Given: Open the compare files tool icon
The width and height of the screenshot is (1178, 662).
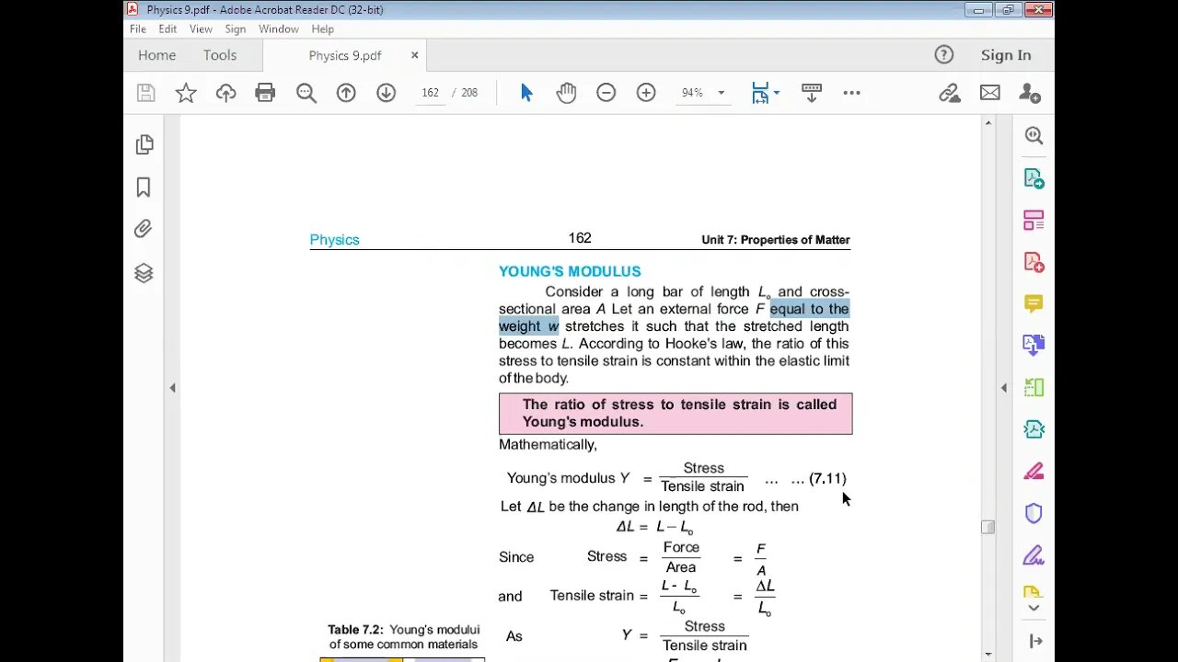Looking at the screenshot, I should [1034, 388].
